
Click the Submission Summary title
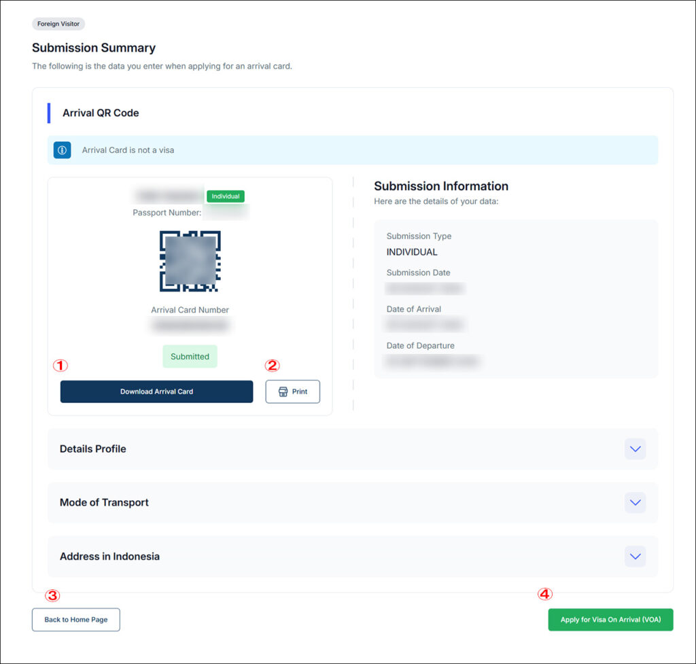(94, 48)
